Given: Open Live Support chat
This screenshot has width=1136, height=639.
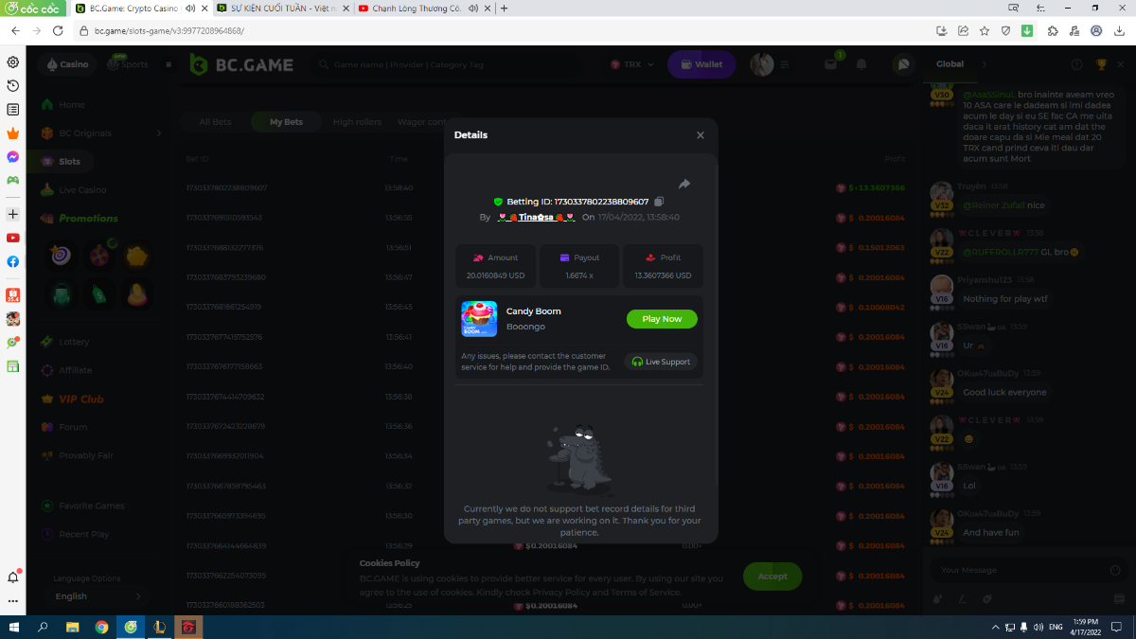Looking at the screenshot, I should (x=661, y=362).
